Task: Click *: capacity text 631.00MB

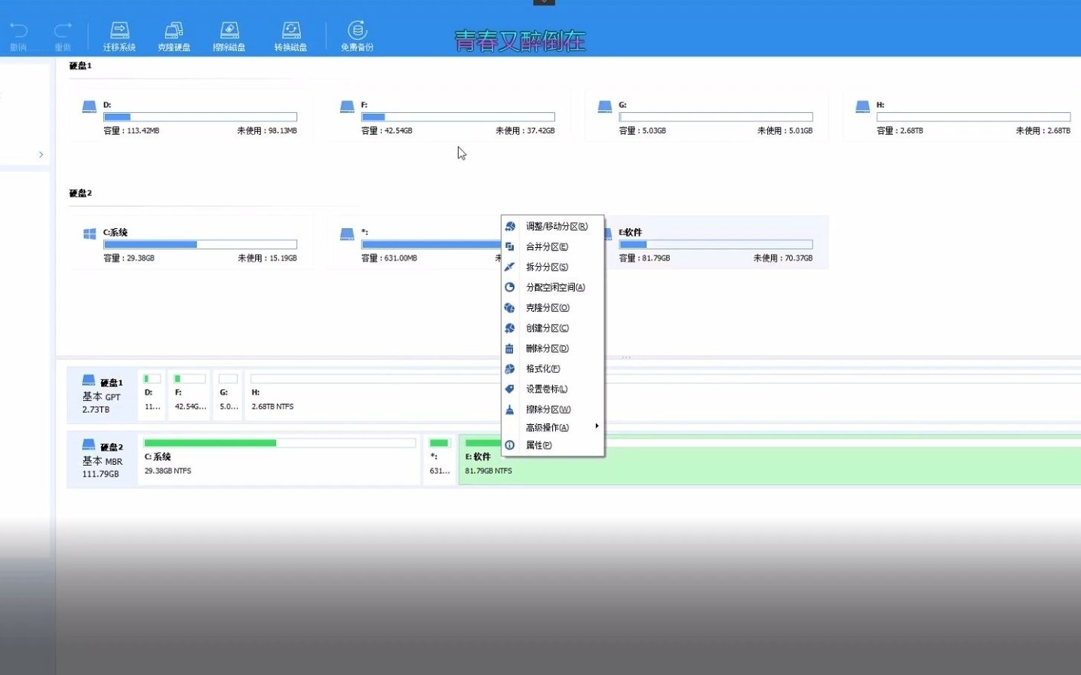Action: 389,258
